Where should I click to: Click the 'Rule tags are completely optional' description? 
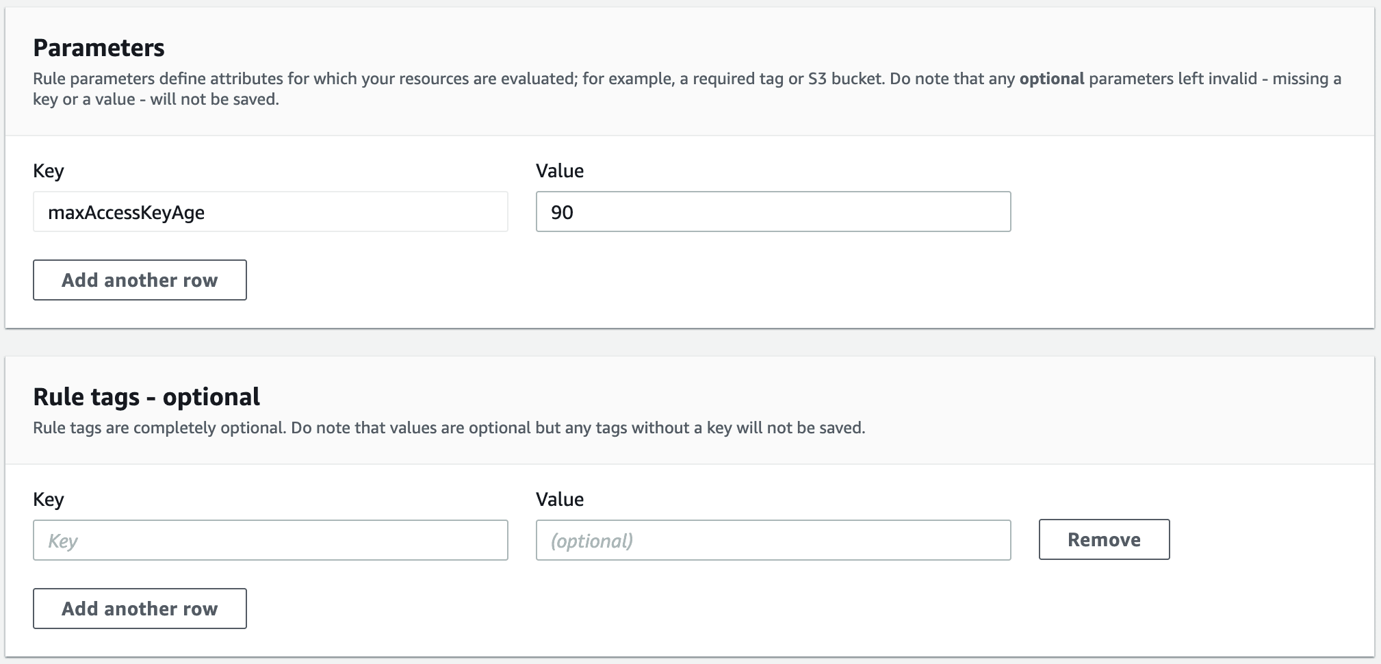[449, 428]
